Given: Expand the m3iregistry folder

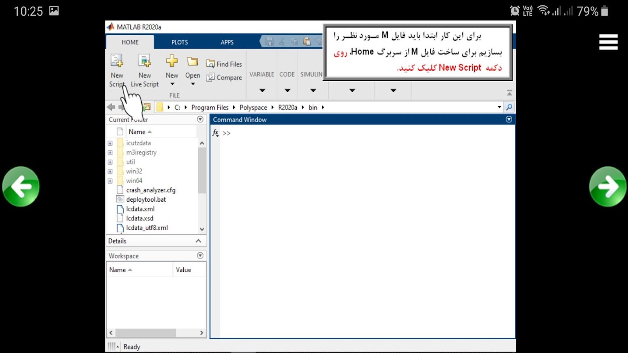Looking at the screenshot, I should (110, 153).
